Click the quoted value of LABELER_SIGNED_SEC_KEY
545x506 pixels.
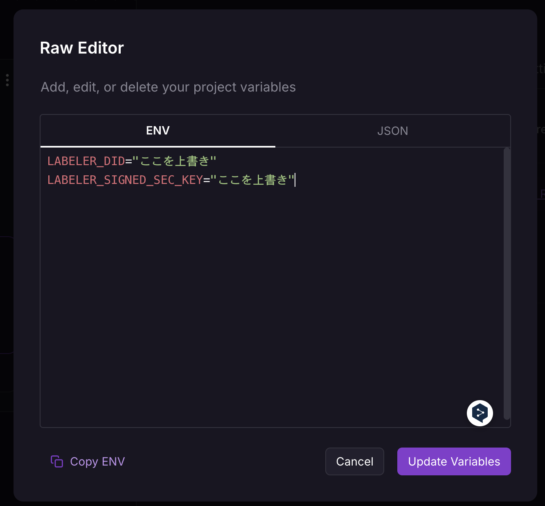[252, 180]
